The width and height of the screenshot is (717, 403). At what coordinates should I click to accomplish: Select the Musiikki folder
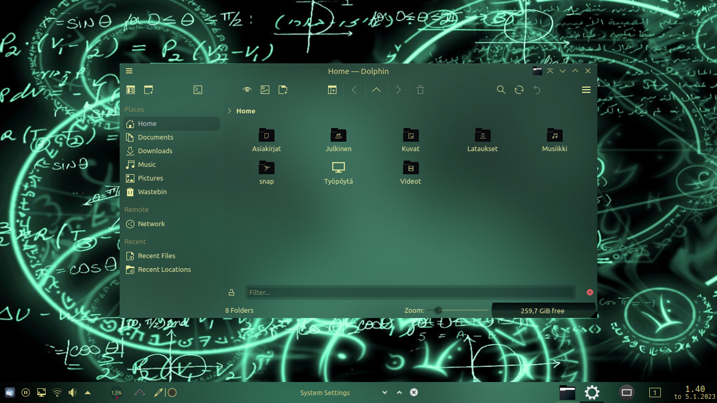tap(554, 140)
